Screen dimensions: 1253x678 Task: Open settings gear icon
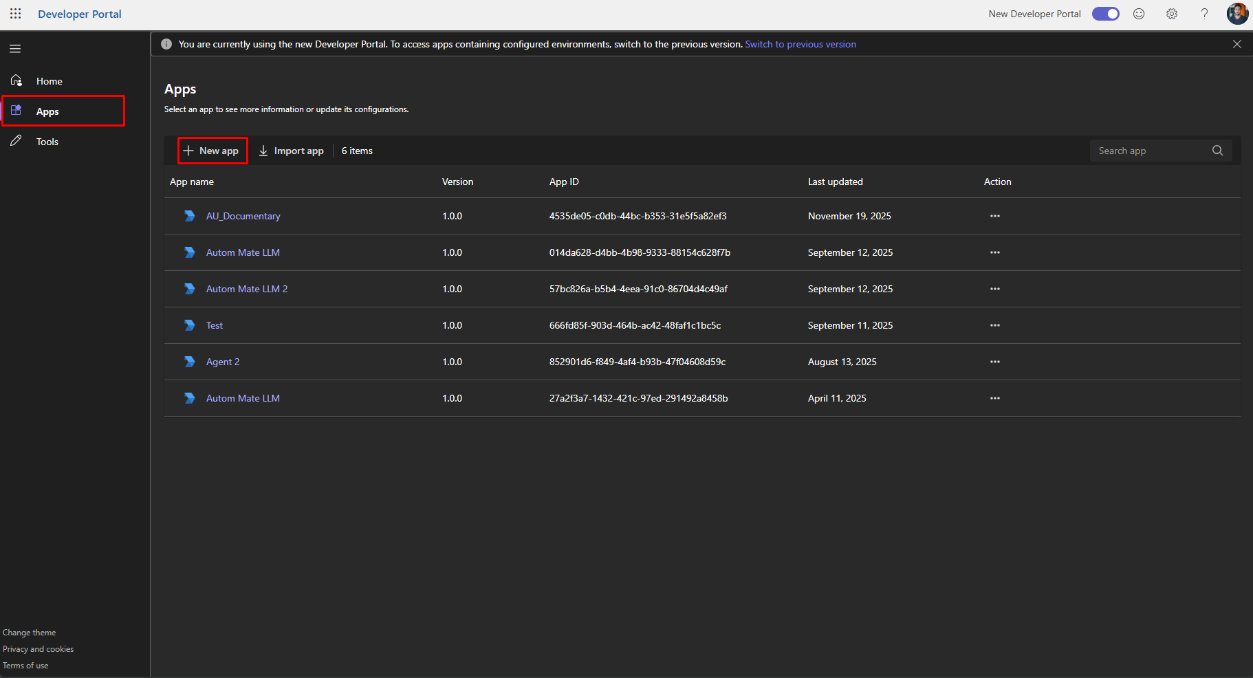(1172, 14)
